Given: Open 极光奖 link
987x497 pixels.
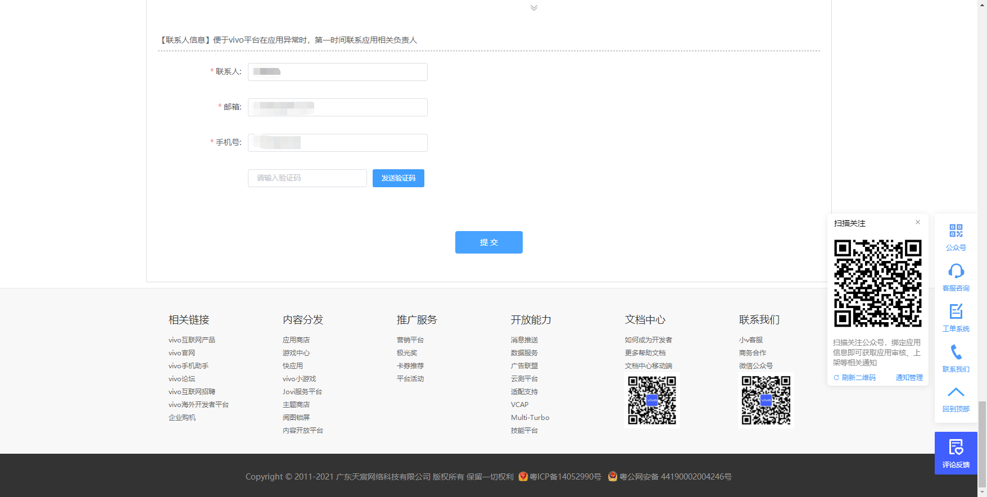Looking at the screenshot, I should pyautogui.click(x=407, y=353).
